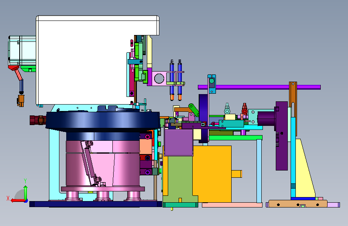This screenshot has width=348, height=226.
Task: Click the teal rectangular block near the valves
Action: point(231,123)
